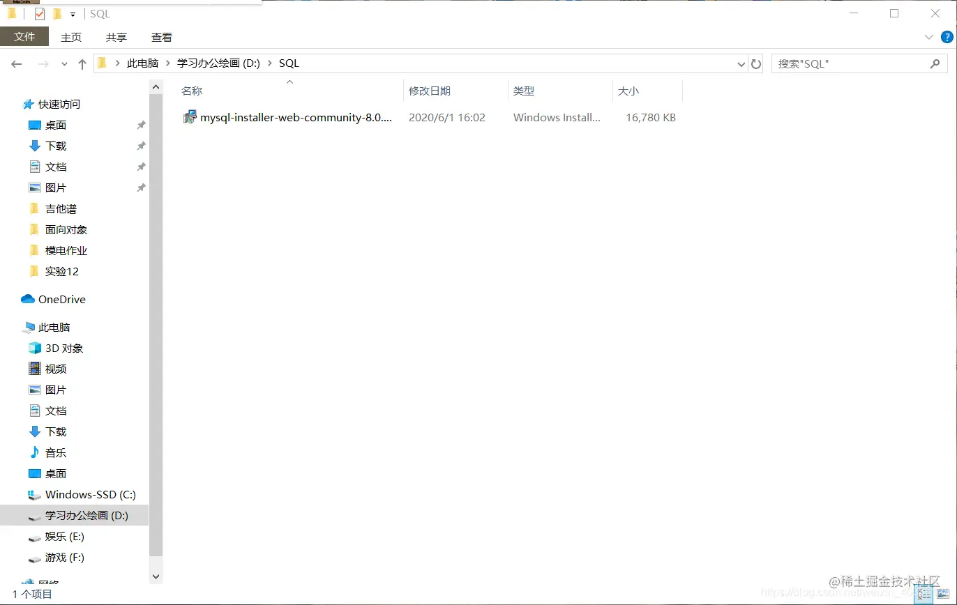Click inside the 搜索SQL search box

[x=837, y=63]
